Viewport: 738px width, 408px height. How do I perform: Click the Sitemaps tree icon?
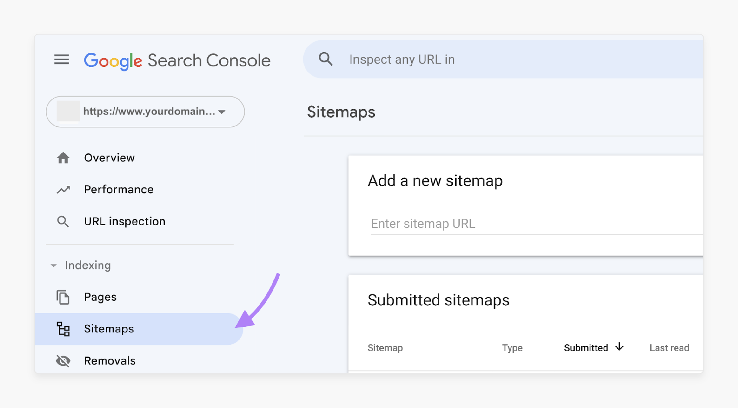[63, 329]
